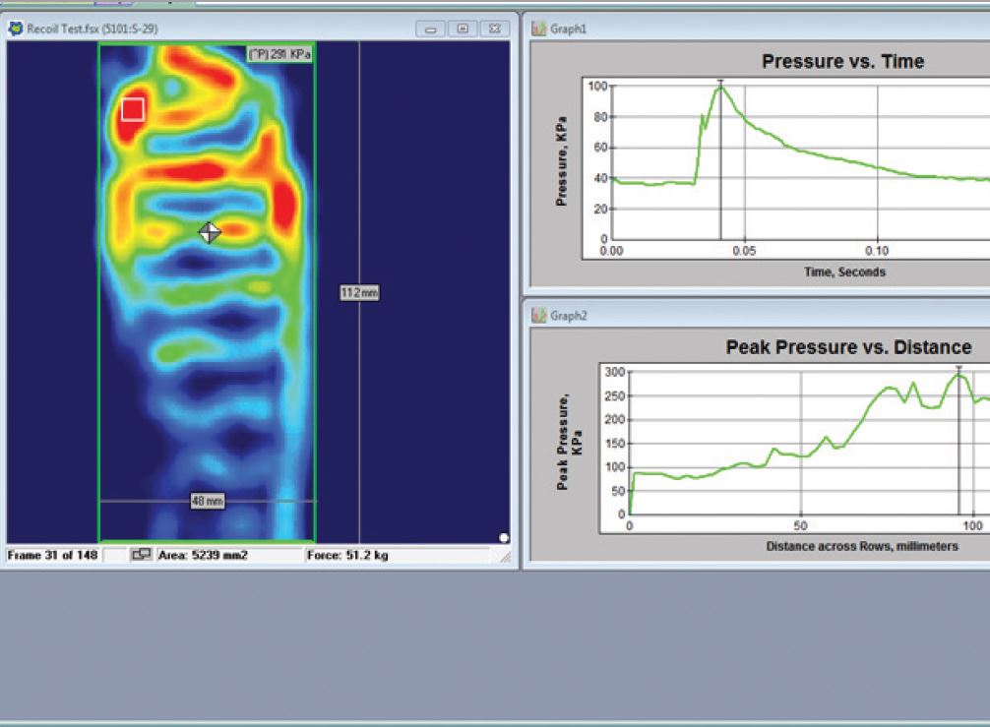Viewport: 990px width, 727px height.
Task: Click the Graph1 window icon
Action: 538,29
